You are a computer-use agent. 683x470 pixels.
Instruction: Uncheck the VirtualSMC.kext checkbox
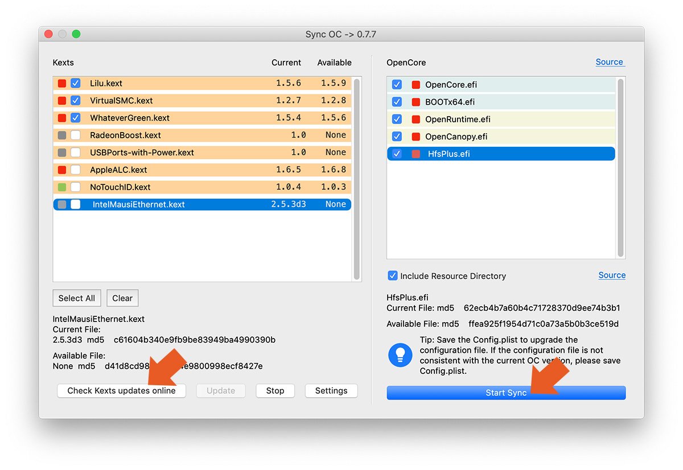76,101
